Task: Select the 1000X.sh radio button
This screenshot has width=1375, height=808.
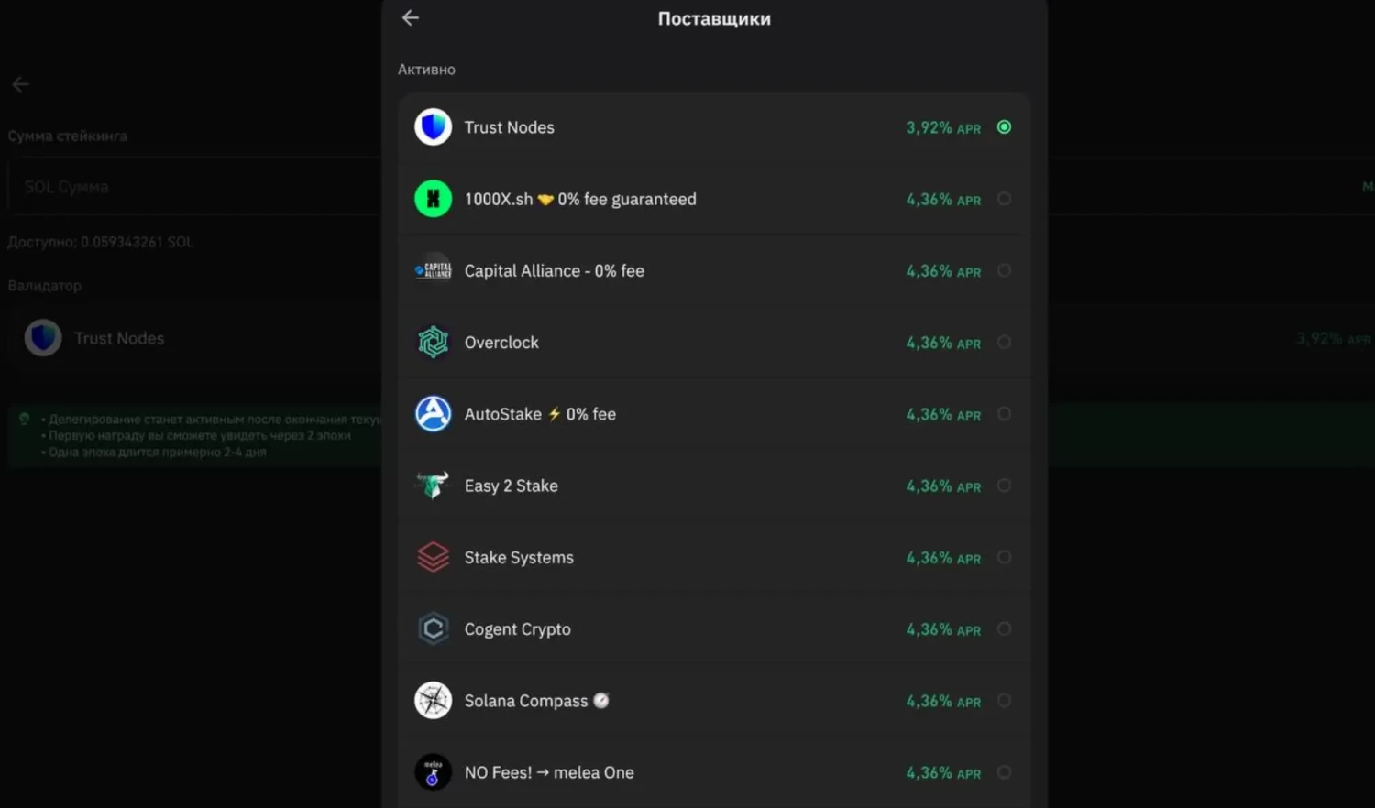Action: click(x=1005, y=199)
